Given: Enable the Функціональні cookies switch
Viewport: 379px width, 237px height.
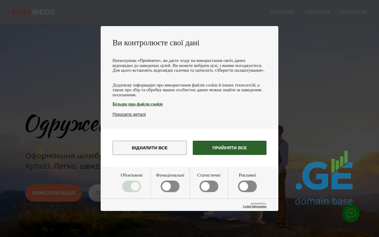Looking at the screenshot, I should 170,186.
